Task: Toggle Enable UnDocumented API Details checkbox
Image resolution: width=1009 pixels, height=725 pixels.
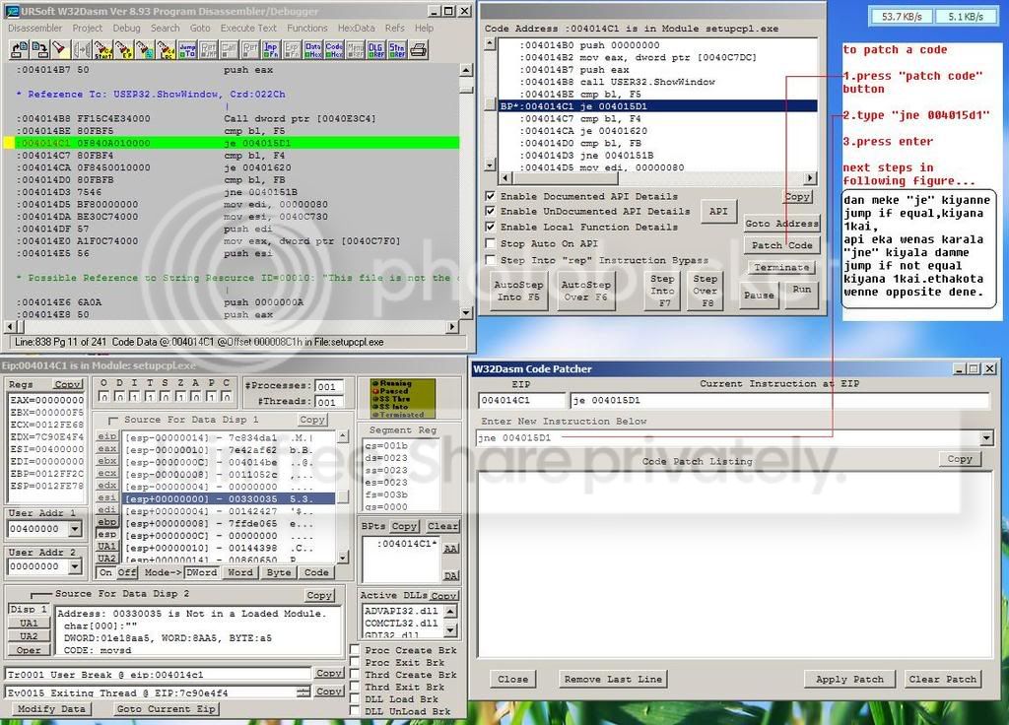Action: (x=491, y=211)
